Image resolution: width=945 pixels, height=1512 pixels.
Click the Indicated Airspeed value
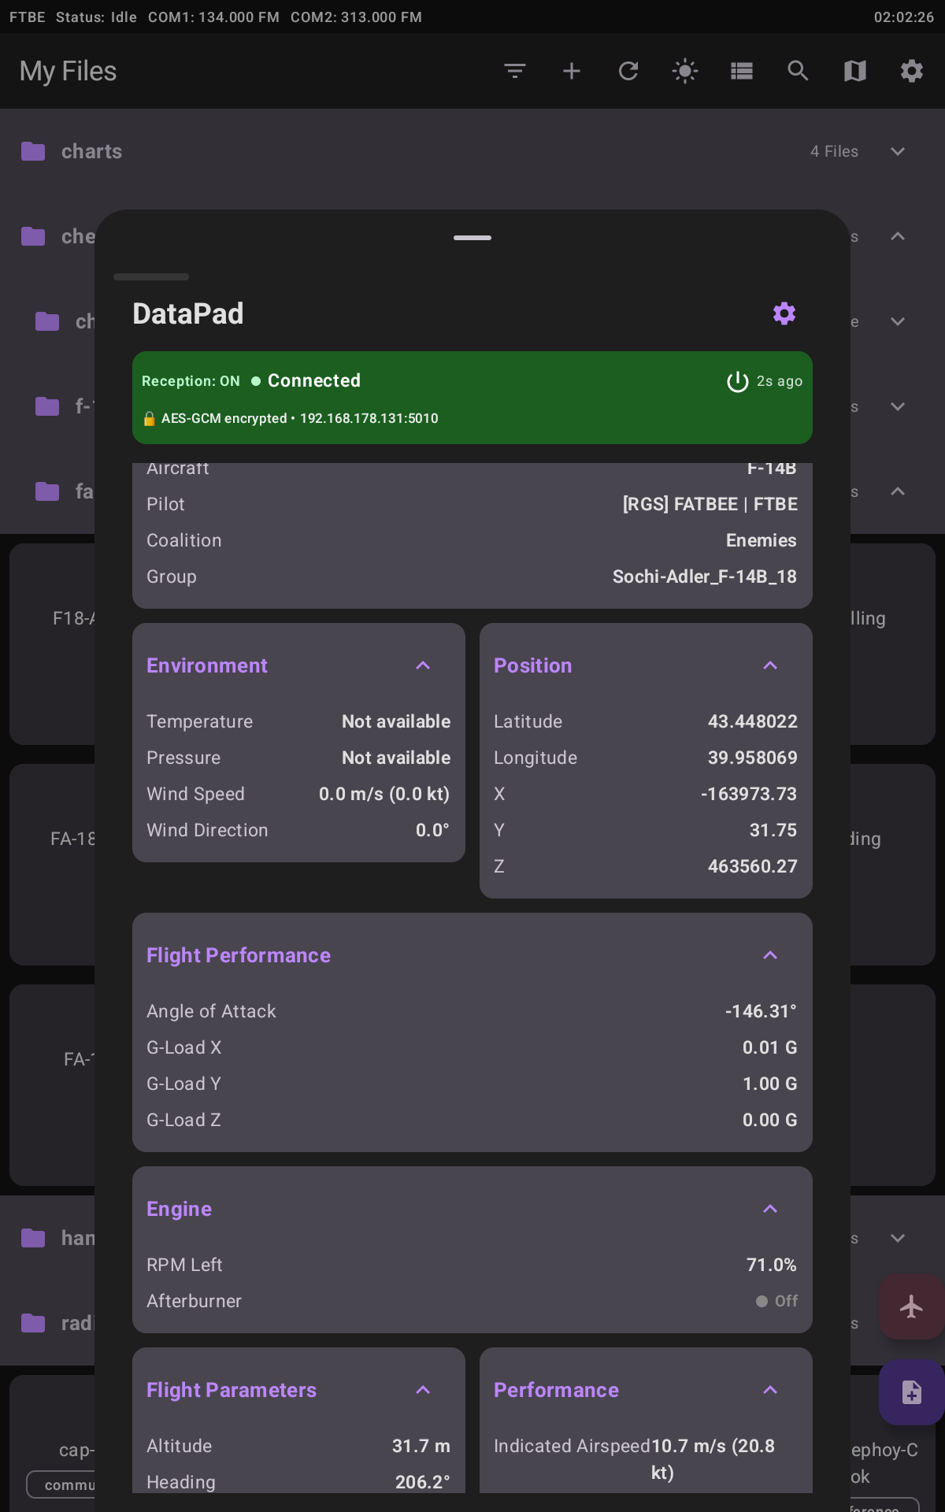713,1459
